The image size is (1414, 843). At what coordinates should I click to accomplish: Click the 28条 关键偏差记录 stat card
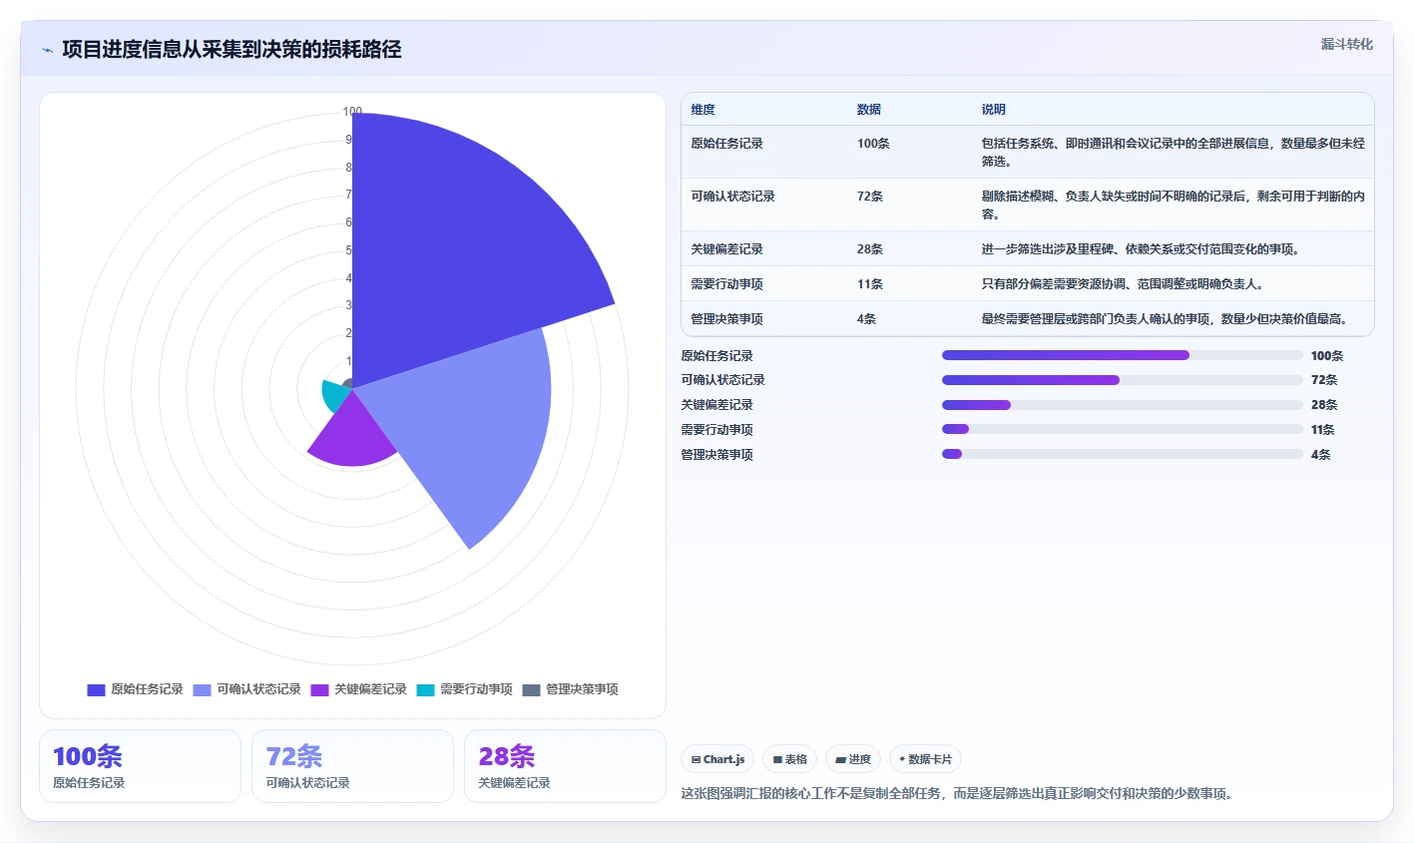(x=565, y=766)
